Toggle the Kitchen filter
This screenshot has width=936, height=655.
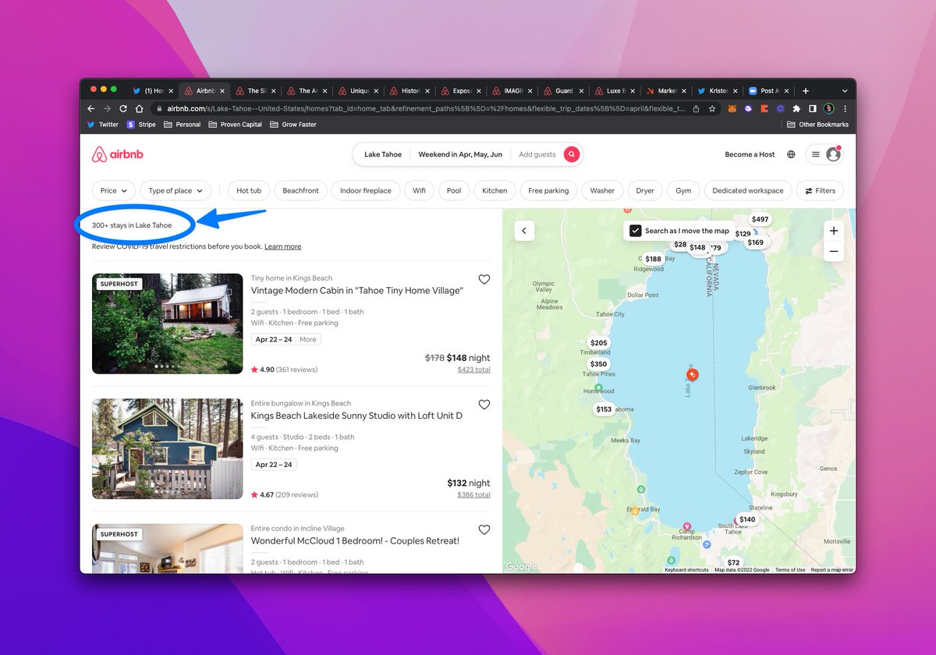(495, 190)
